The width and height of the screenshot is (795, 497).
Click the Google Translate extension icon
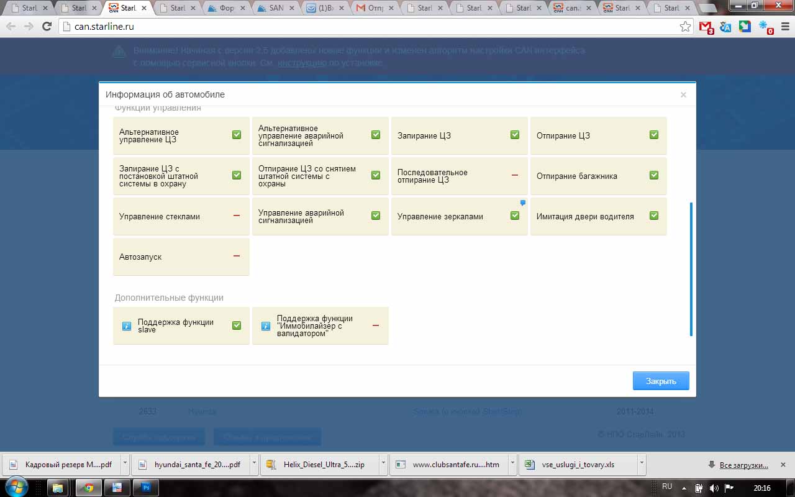click(x=725, y=27)
